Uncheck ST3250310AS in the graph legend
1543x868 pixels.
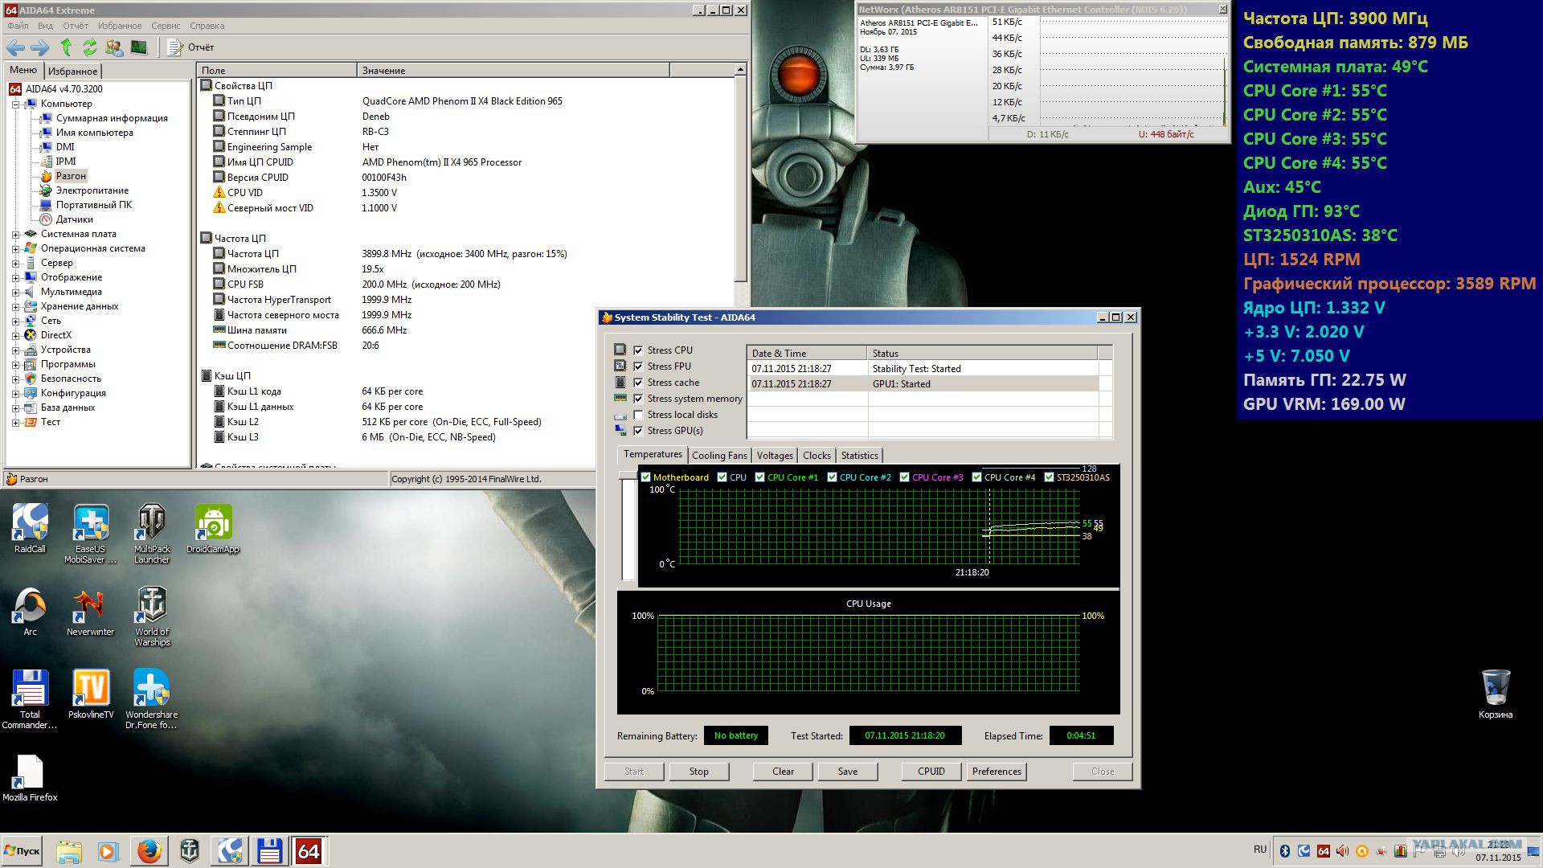click(x=1049, y=477)
